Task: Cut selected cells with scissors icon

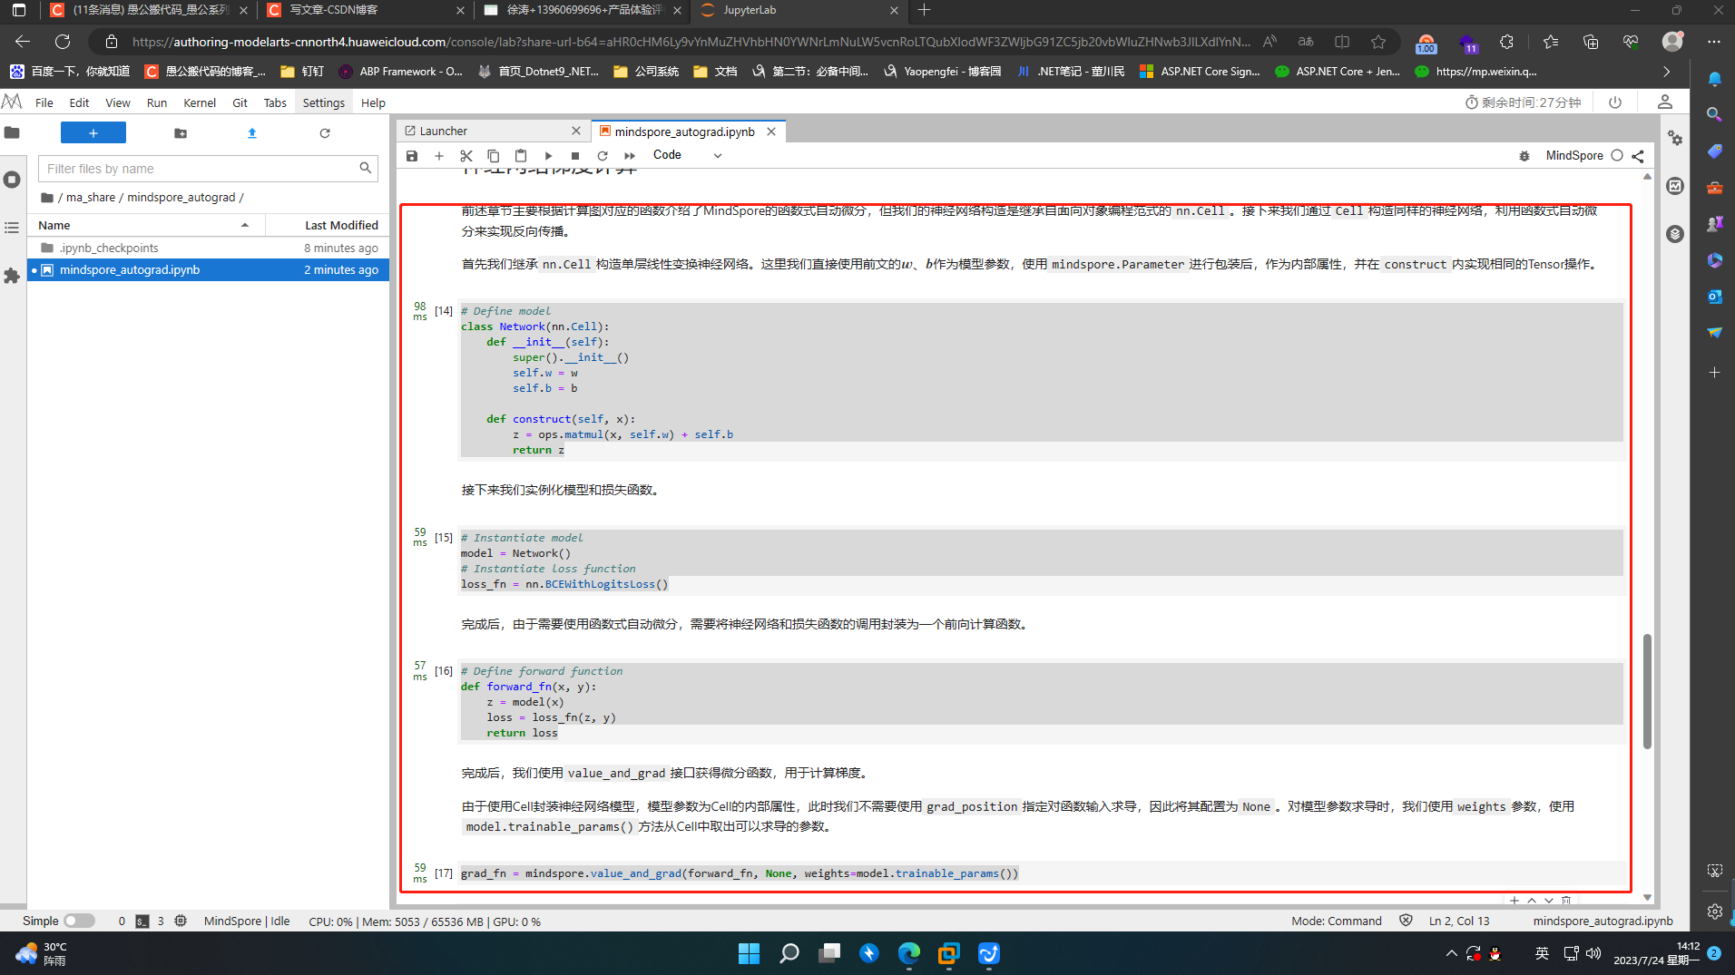Action: tap(466, 156)
